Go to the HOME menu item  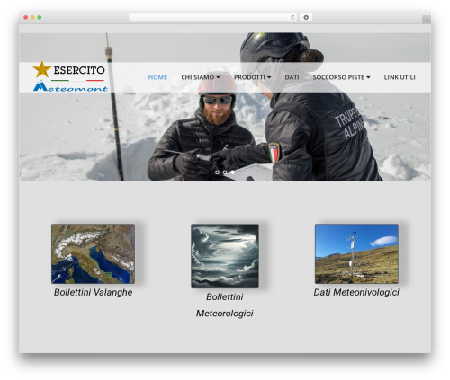[157, 77]
